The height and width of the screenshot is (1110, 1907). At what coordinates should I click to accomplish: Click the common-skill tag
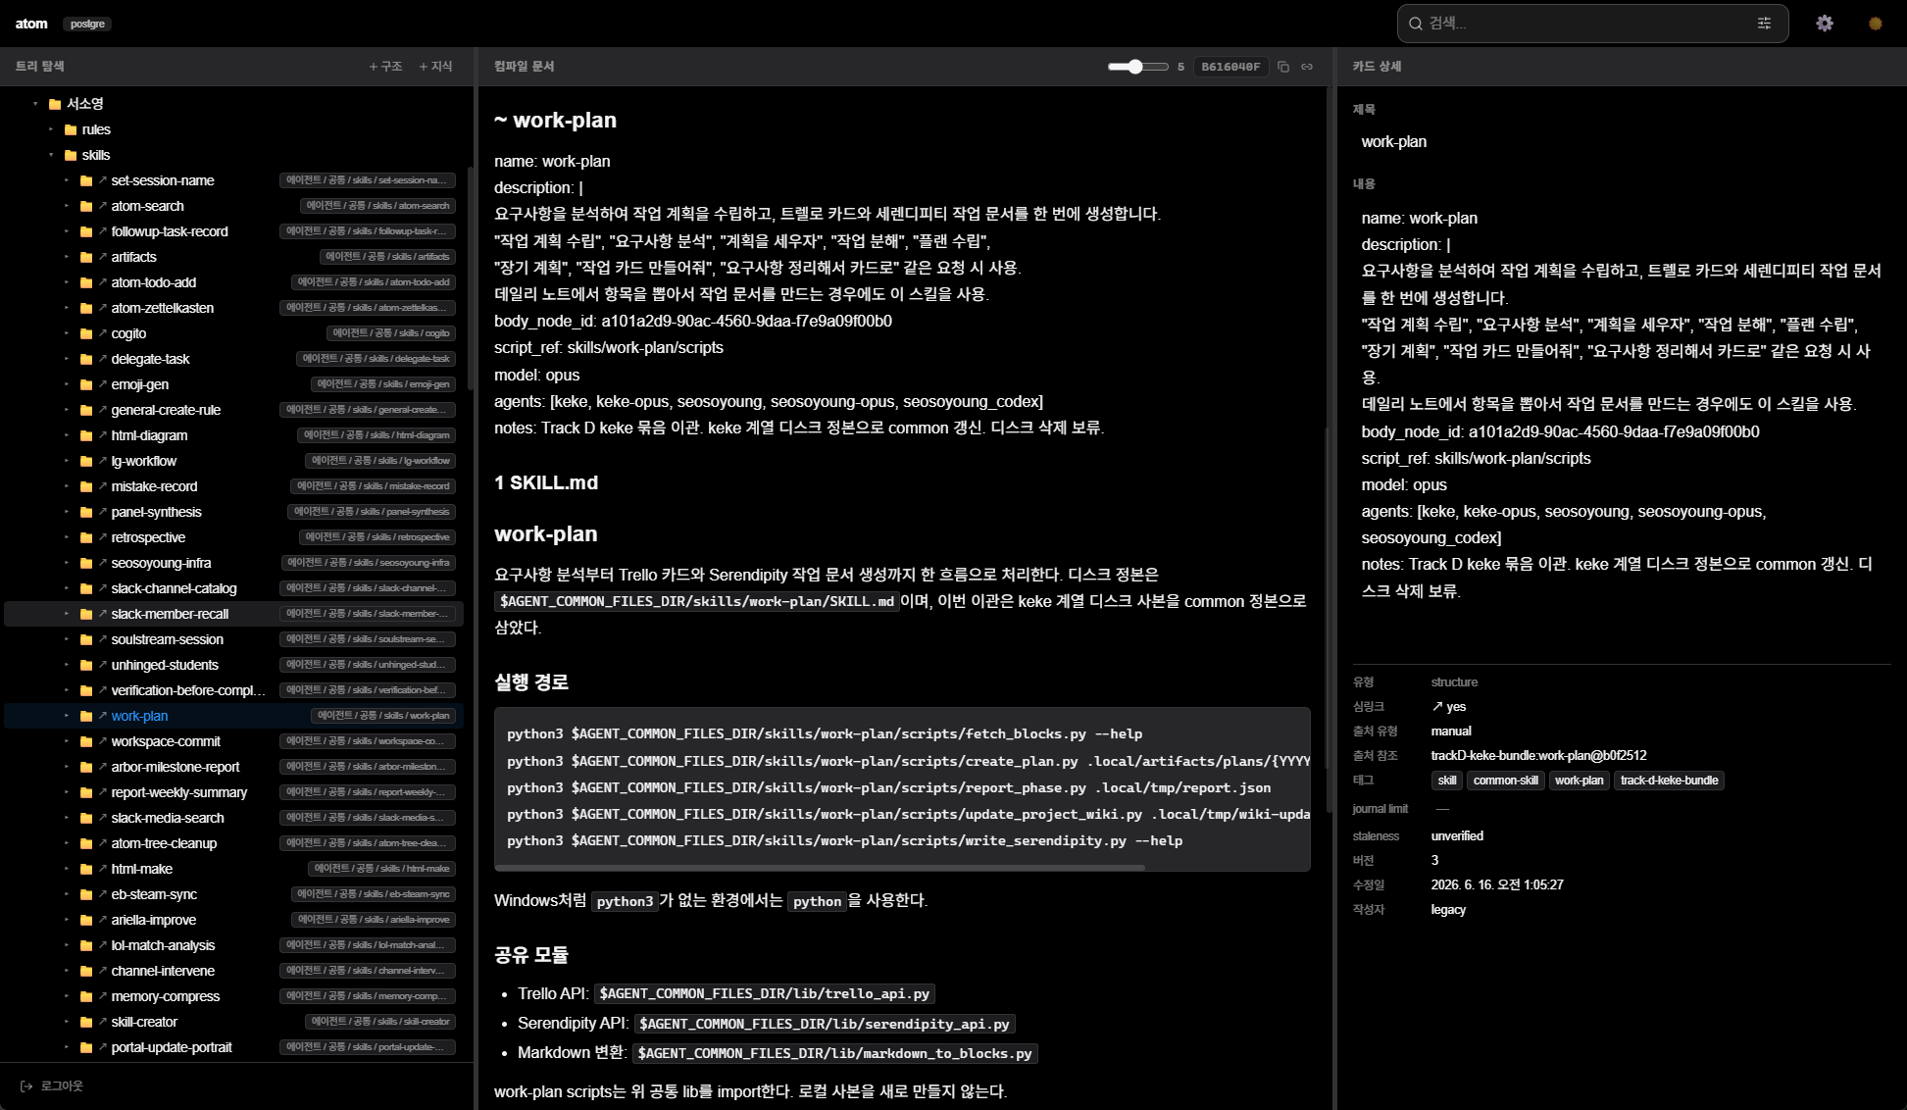pos(1505,781)
